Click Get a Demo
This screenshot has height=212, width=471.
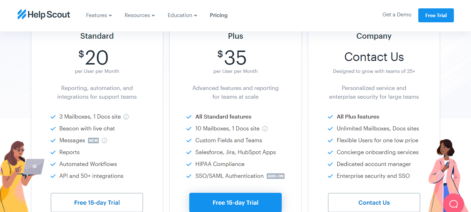pos(397,14)
